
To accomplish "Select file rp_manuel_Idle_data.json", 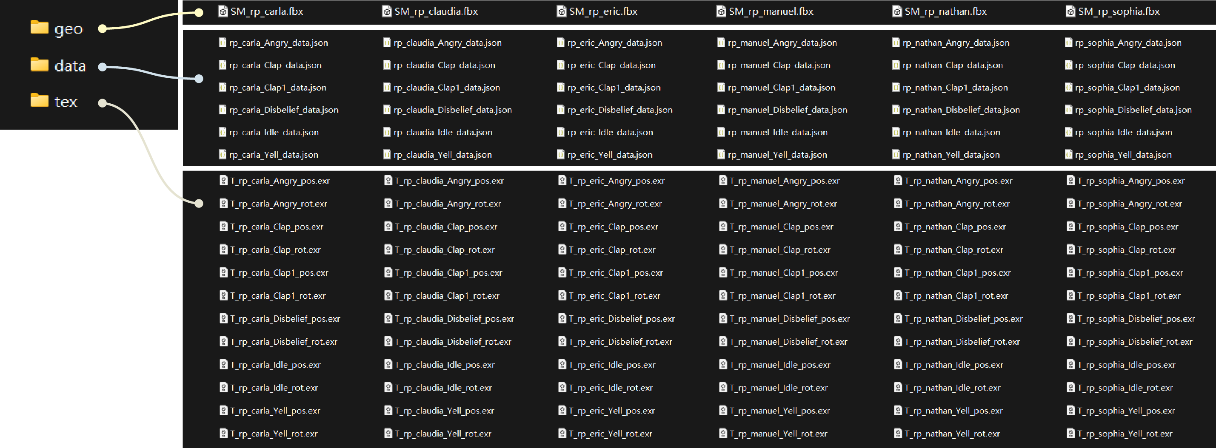I will click(x=777, y=133).
